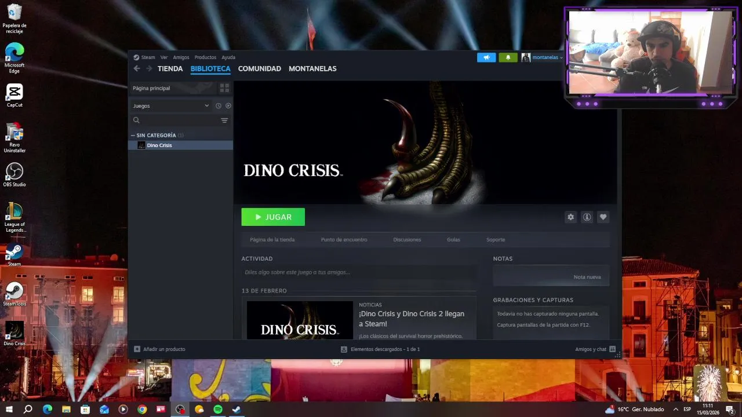The height and width of the screenshot is (417, 742).
Task: Open CapCut desktop shortcut
Action: click(14, 96)
